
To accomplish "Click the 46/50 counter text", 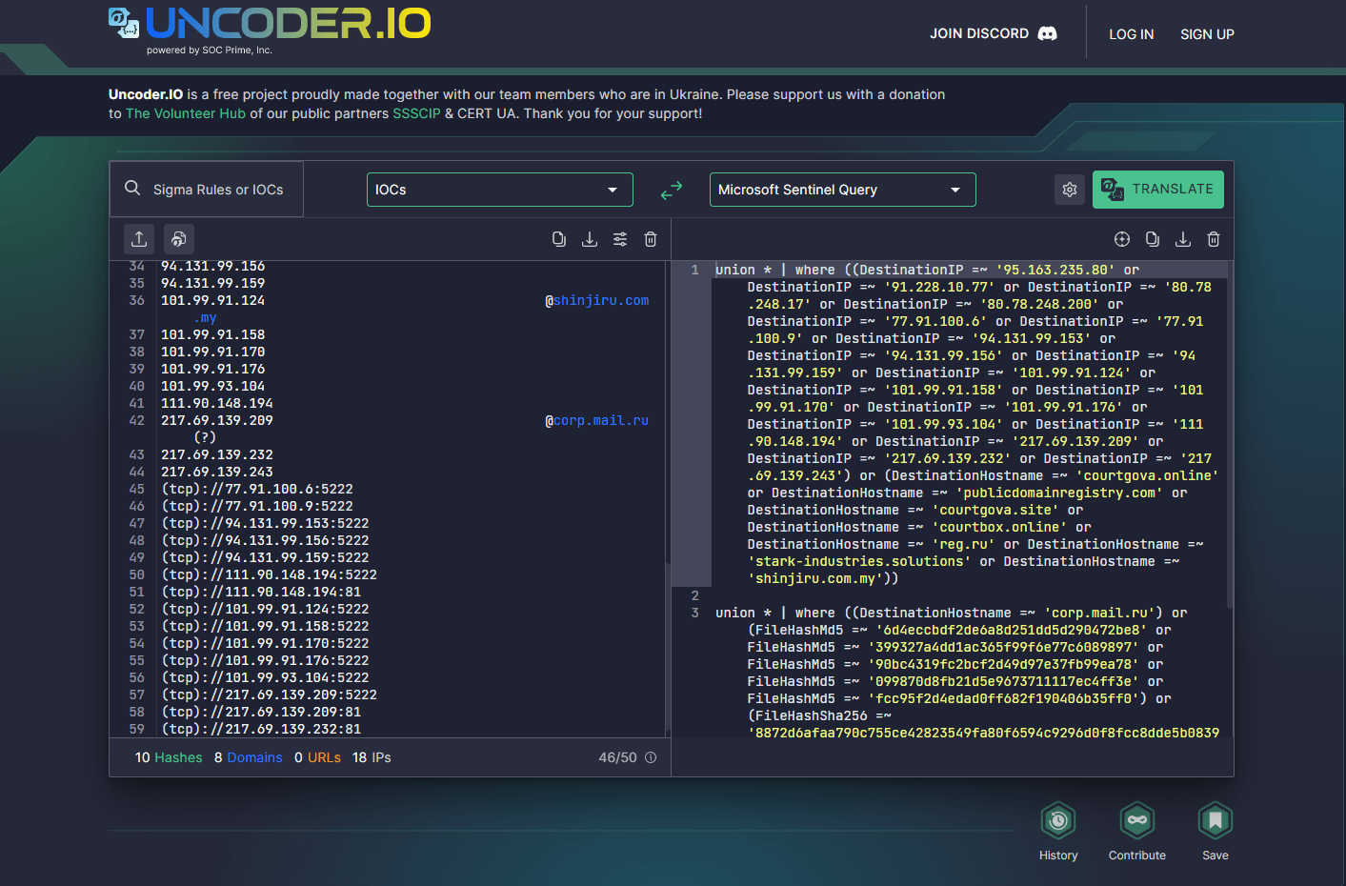I will coord(617,757).
